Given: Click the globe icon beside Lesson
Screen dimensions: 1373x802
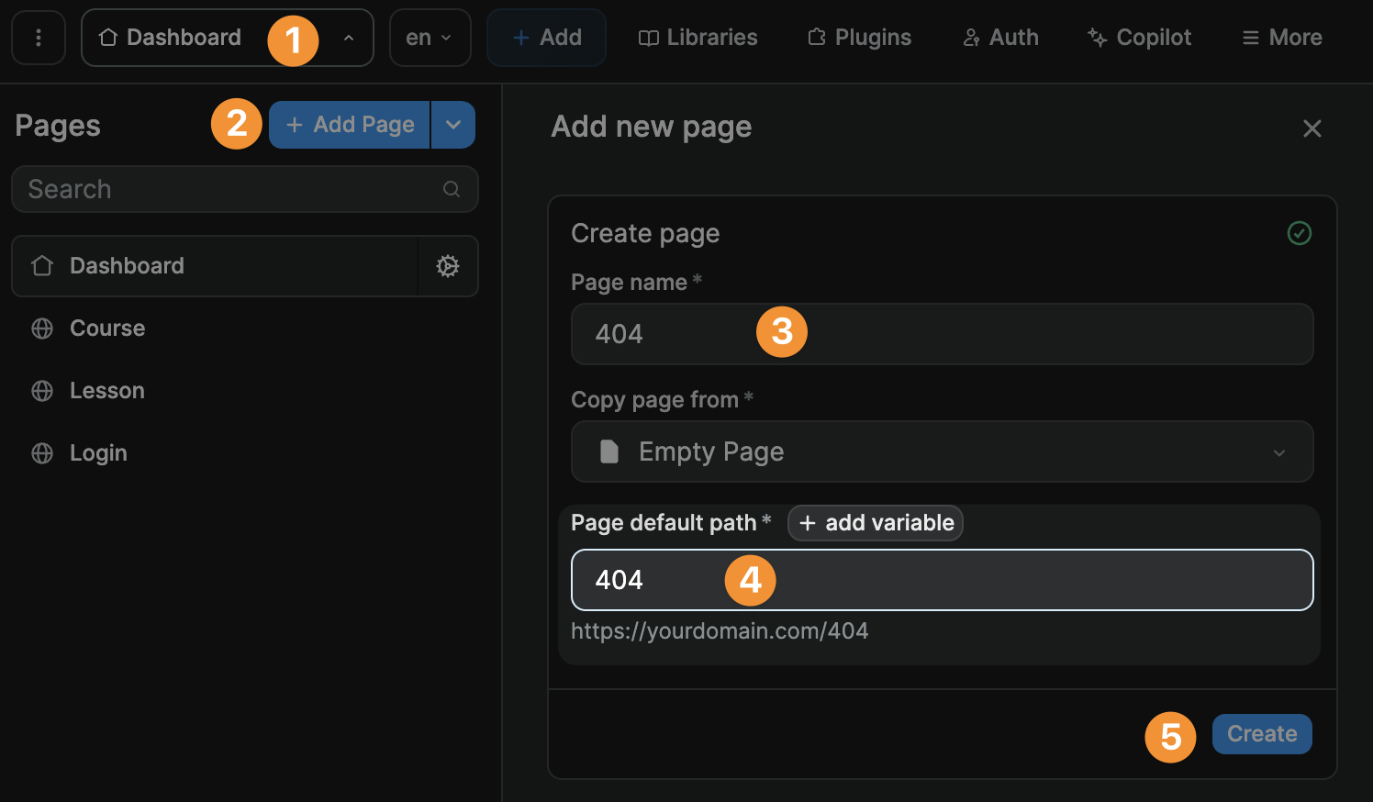Looking at the screenshot, I should 42,391.
